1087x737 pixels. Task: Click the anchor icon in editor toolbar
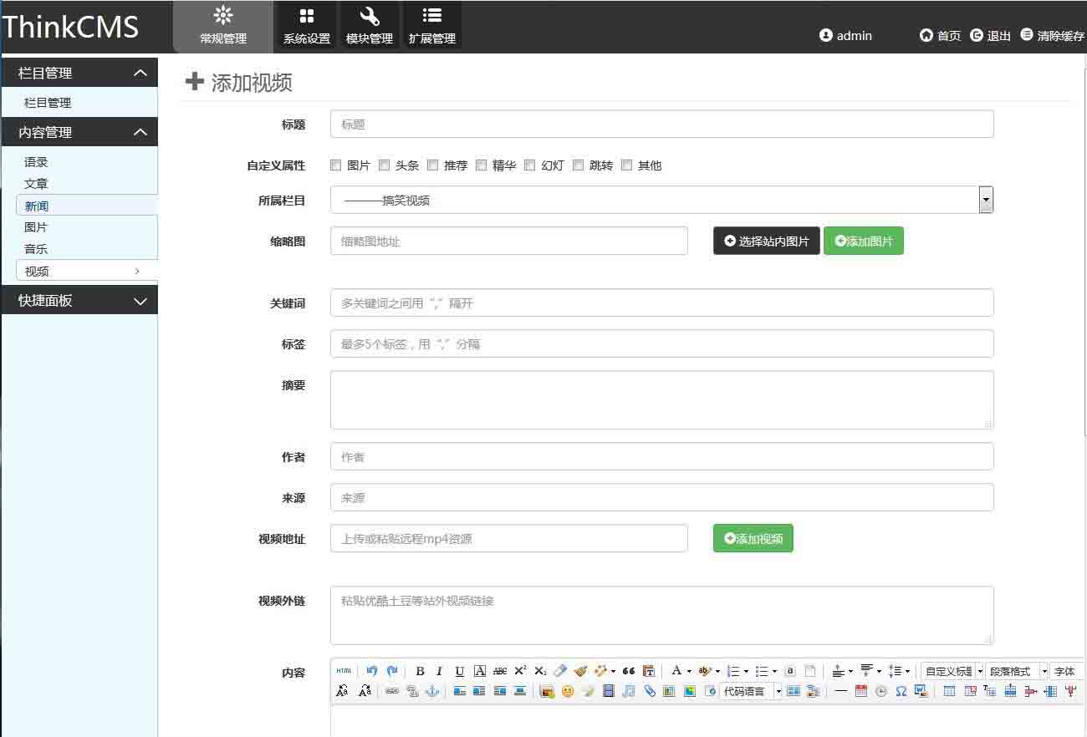point(432,691)
